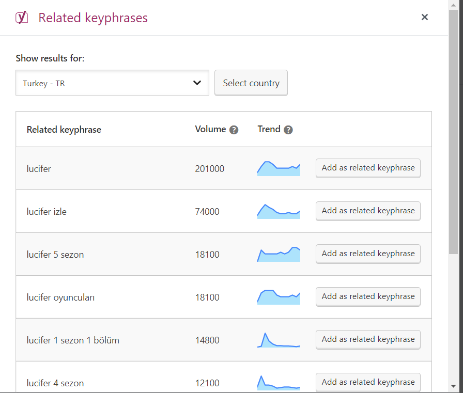Screen dimensions: 463x393
Task: Click the trend chart for lucifer
Action: click(279, 168)
